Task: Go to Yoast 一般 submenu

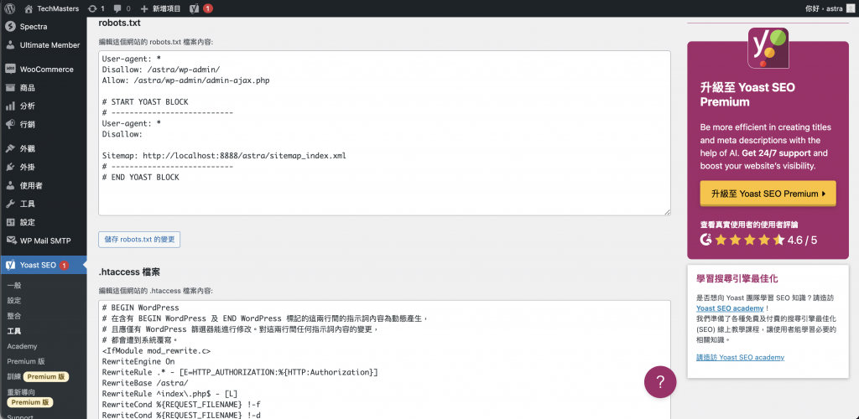Action: 13,286
